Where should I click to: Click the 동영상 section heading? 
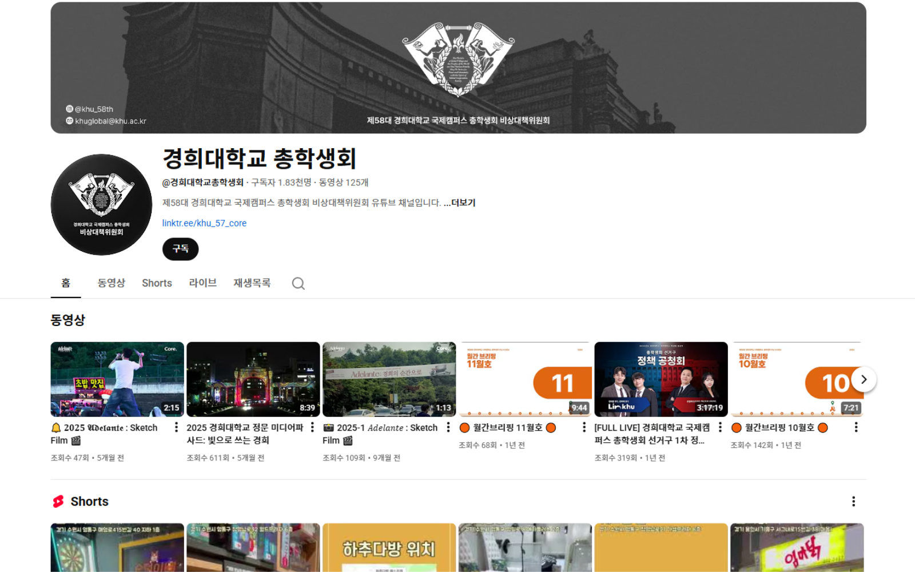pos(67,320)
